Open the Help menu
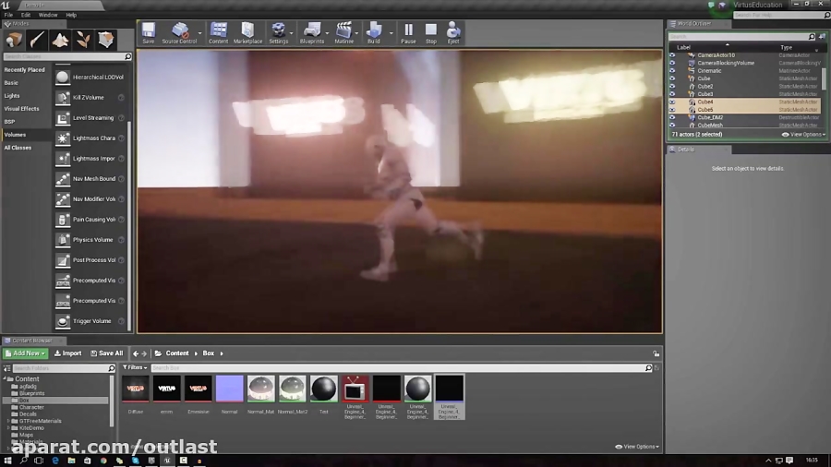Image resolution: width=831 pixels, height=467 pixels. point(71,15)
